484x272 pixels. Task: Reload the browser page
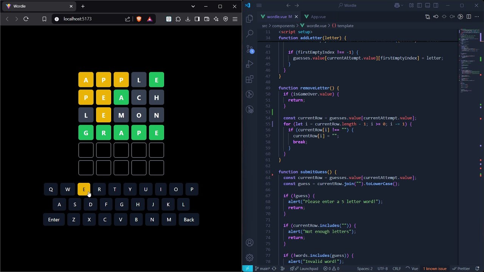click(x=26, y=19)
